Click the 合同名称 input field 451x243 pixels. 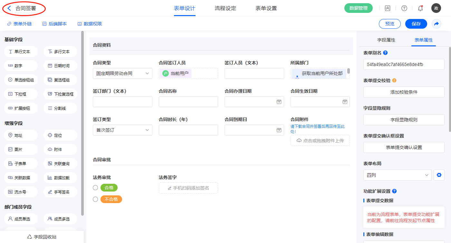coord(188,102)
